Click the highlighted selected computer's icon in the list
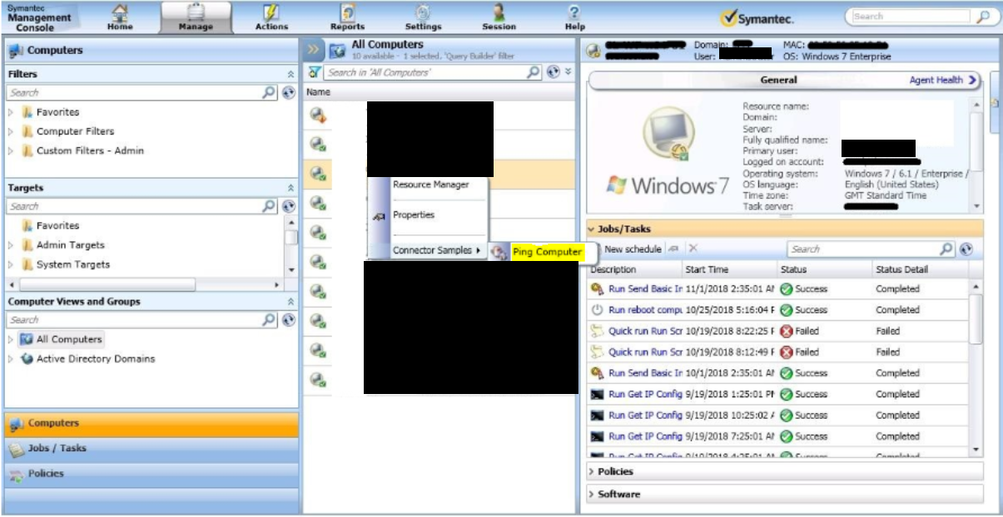 point(317,173)
